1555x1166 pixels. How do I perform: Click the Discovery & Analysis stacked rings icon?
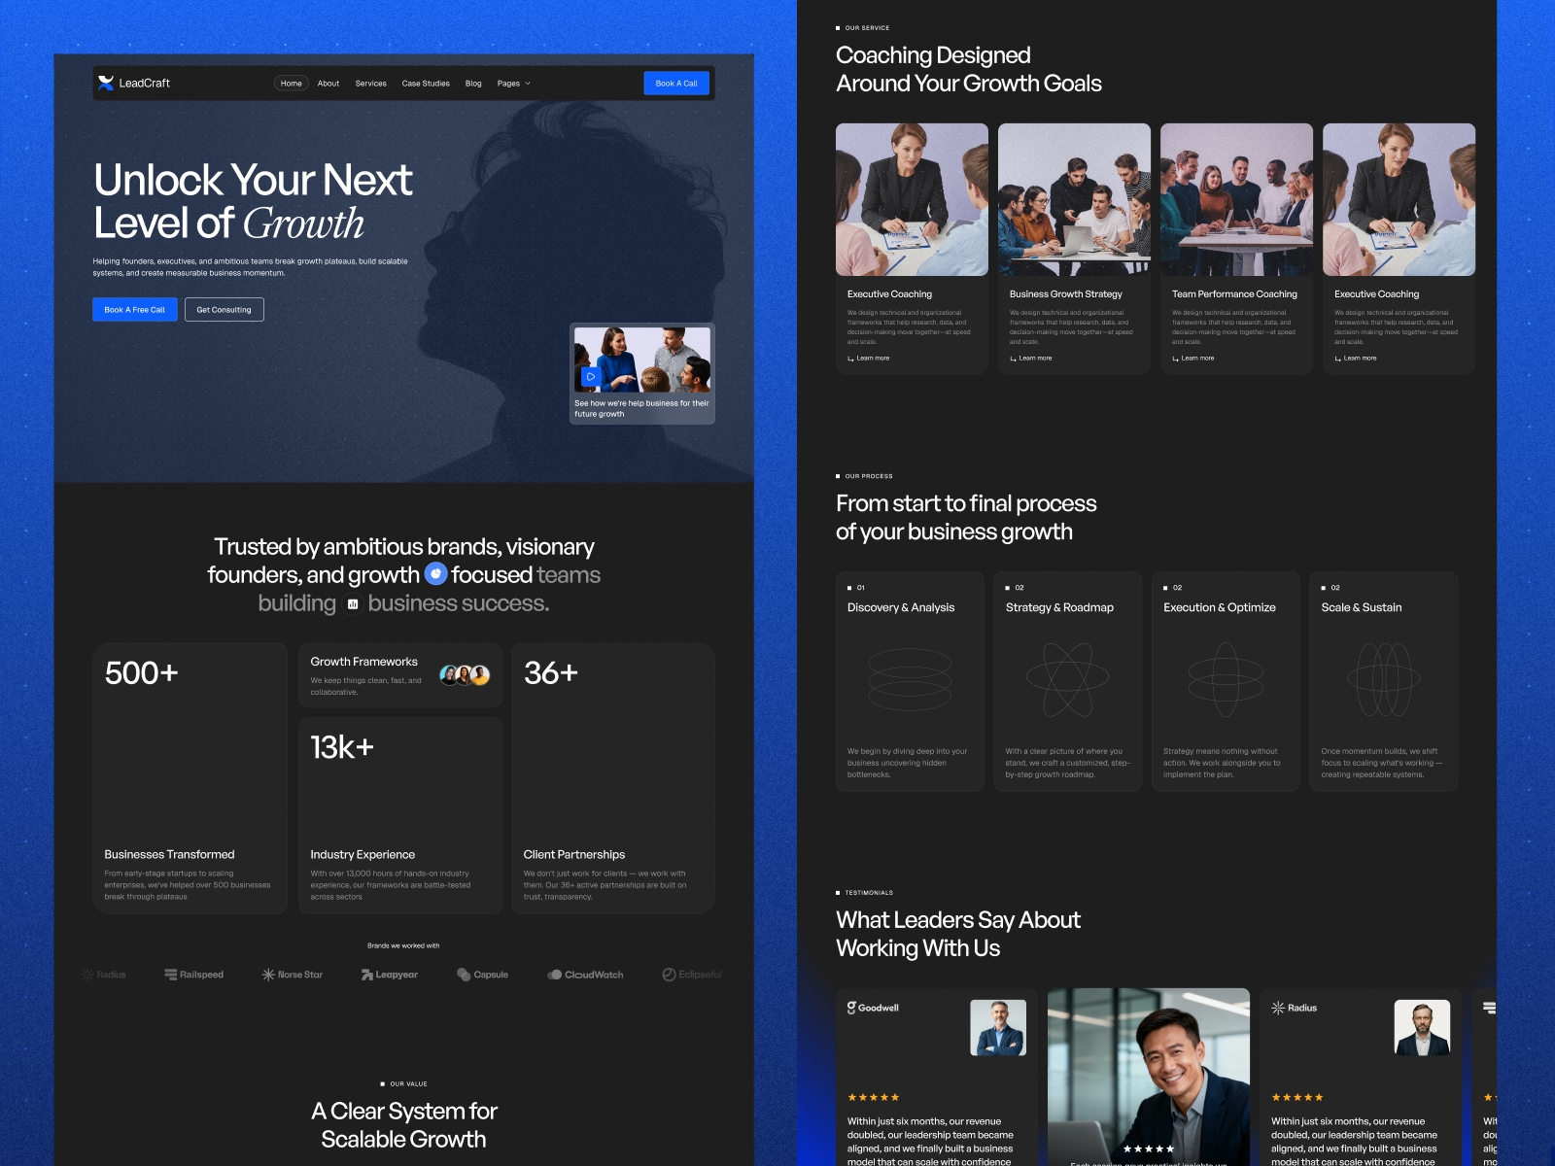[x=910, y=679]
